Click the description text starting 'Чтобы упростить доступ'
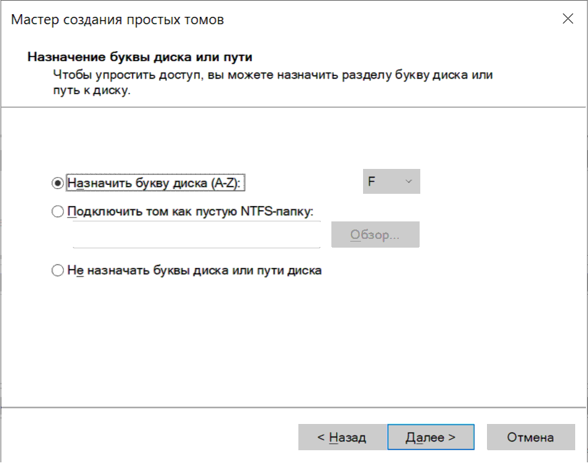Screen dimensions: 588x463 click(273, 82)
